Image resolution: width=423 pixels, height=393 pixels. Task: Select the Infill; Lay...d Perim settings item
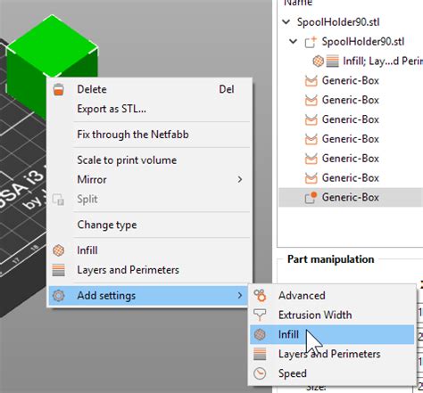[383, 61]
